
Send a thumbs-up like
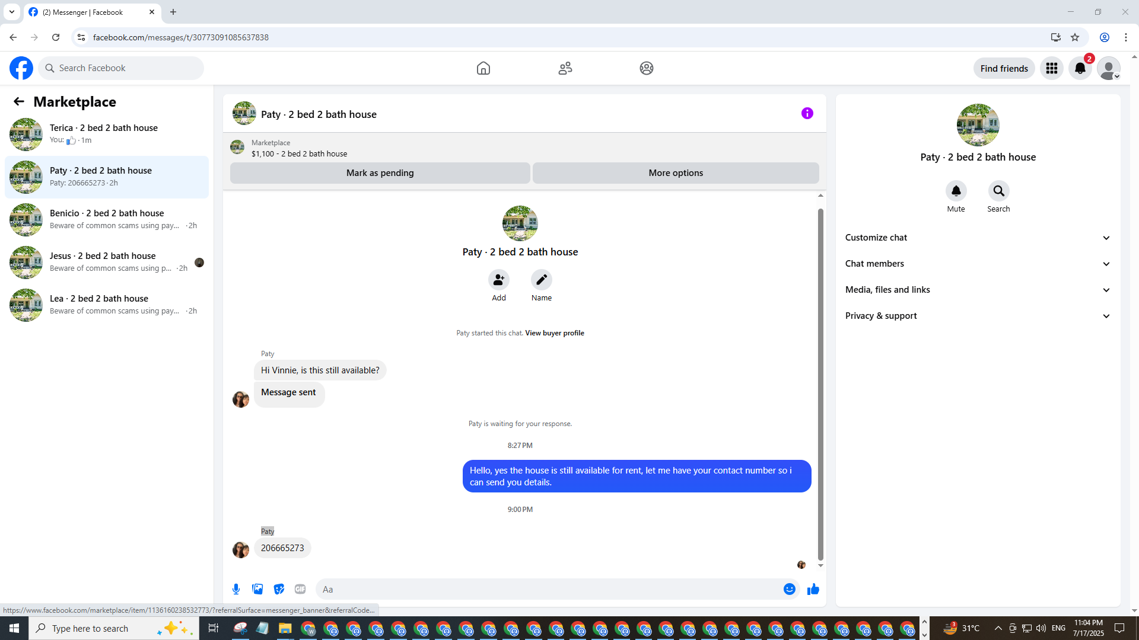pos(813,589)
